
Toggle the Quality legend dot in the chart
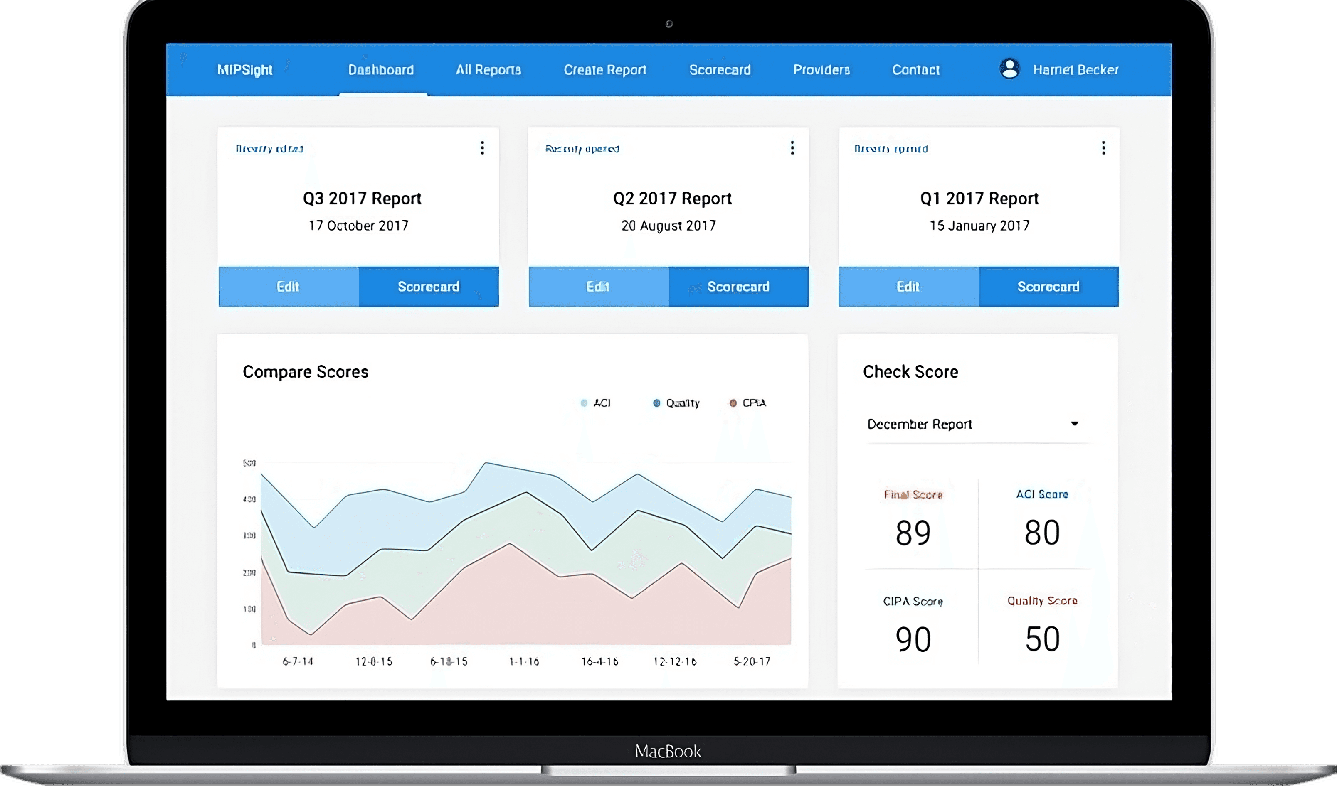(x=656, y=403)
